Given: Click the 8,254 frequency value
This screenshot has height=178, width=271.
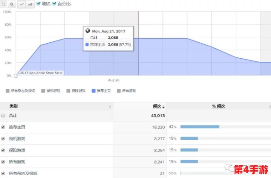Looking at the screenshot, I should pyautogui.click(x=159, y=150).
